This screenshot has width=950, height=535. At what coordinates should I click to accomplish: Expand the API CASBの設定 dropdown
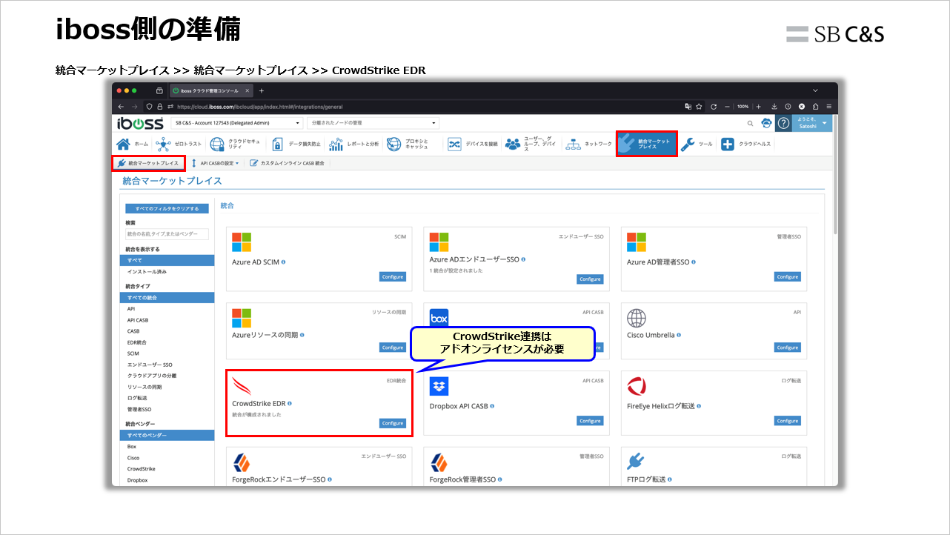tap(219, 164)
